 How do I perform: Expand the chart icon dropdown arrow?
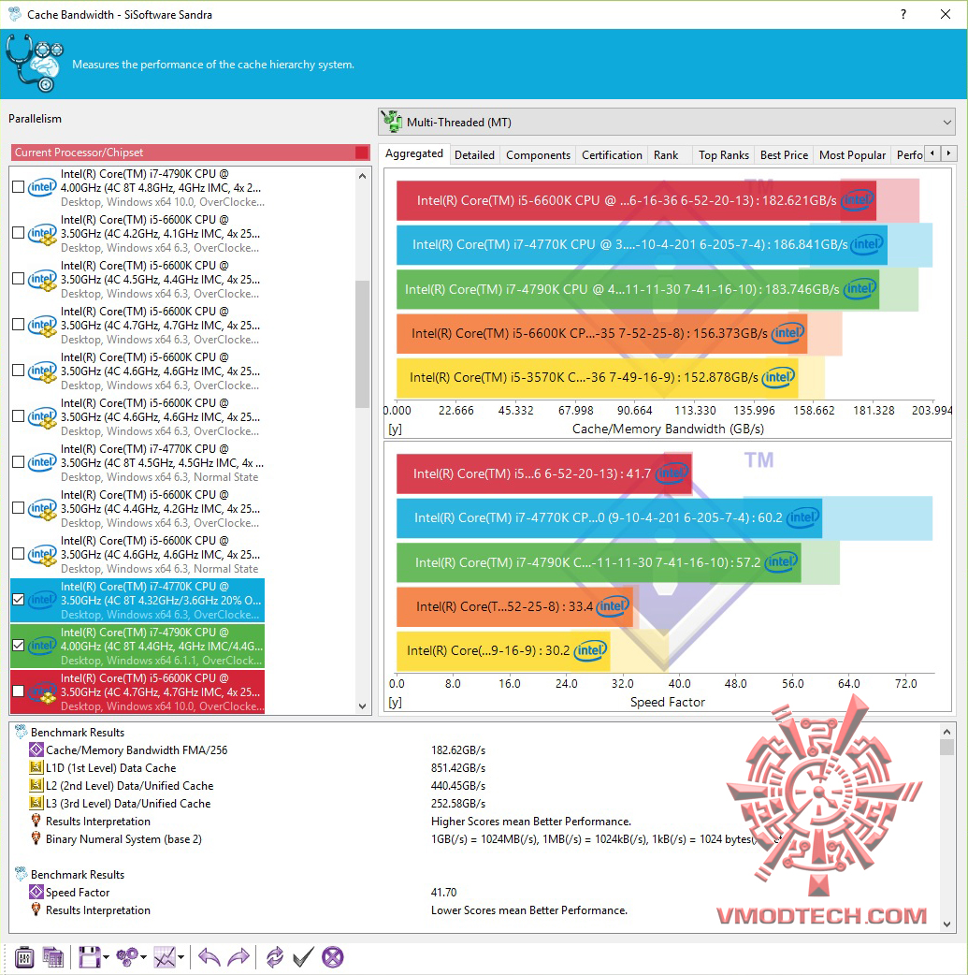tap(181, 957)
